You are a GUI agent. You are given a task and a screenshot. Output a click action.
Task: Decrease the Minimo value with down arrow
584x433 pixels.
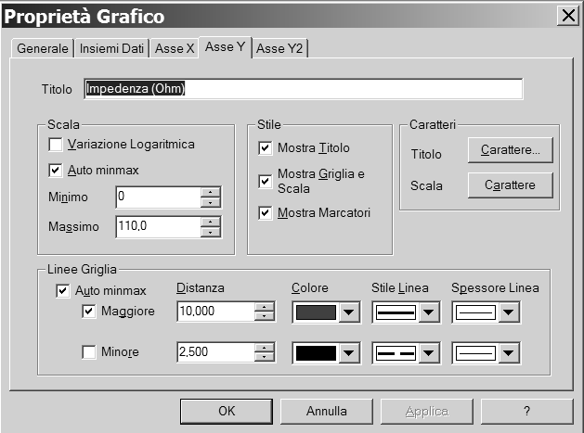click(x=211, y=202)
